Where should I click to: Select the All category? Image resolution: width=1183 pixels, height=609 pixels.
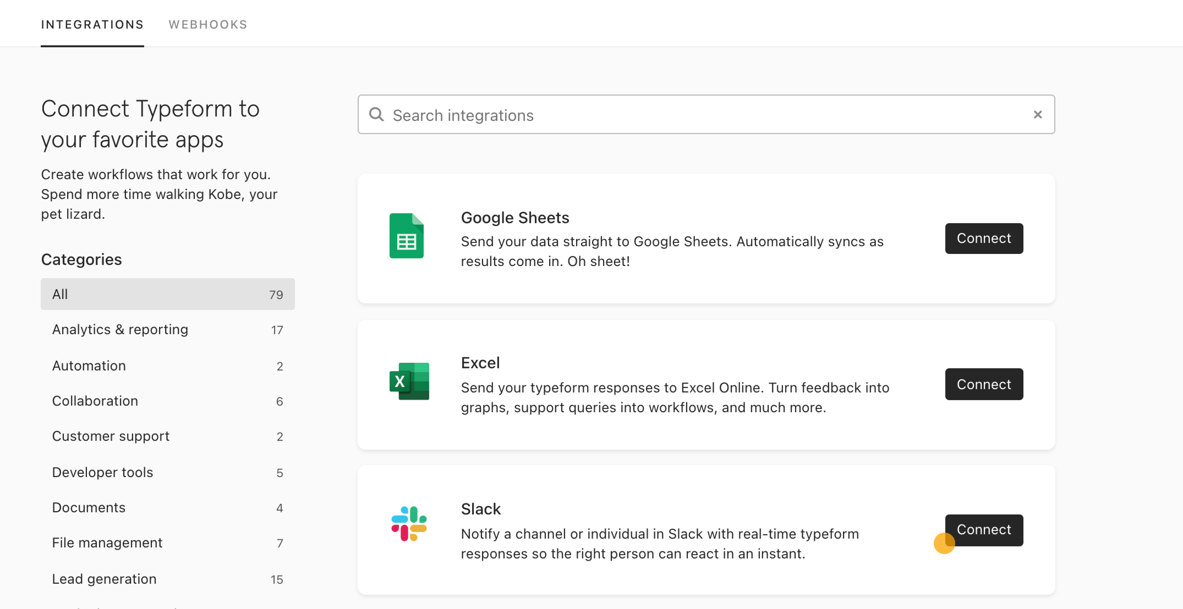coord(168,294)
